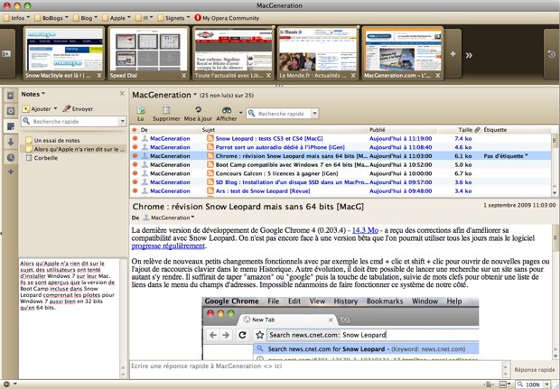This screenshot has width=560, height=389.
Task: Click the Réponse rapide button
Action: pyautogui.click(x=535, y=370)
